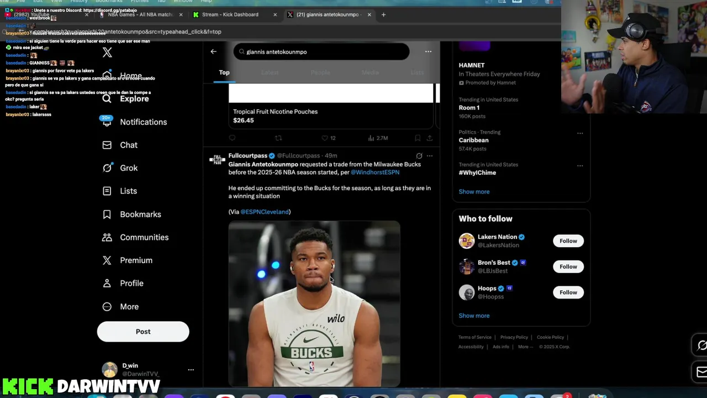Screen dimensions: 707x398
Task: Select the People search tab
Action: pyautogui.click(x=320, y=72)
